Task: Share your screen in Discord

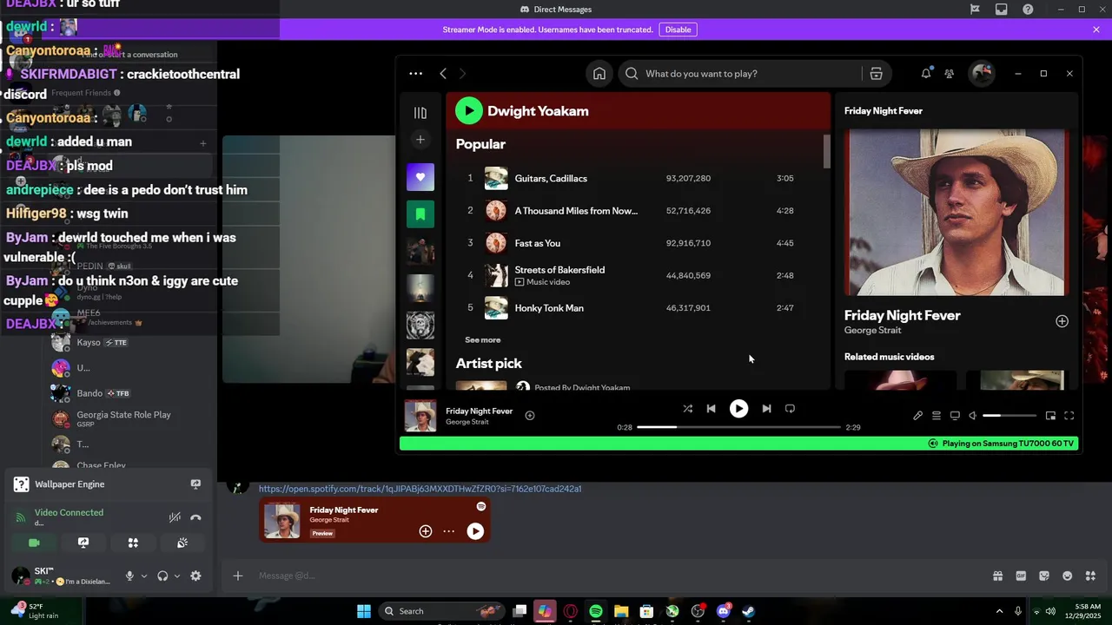Action: pos(83,543)
